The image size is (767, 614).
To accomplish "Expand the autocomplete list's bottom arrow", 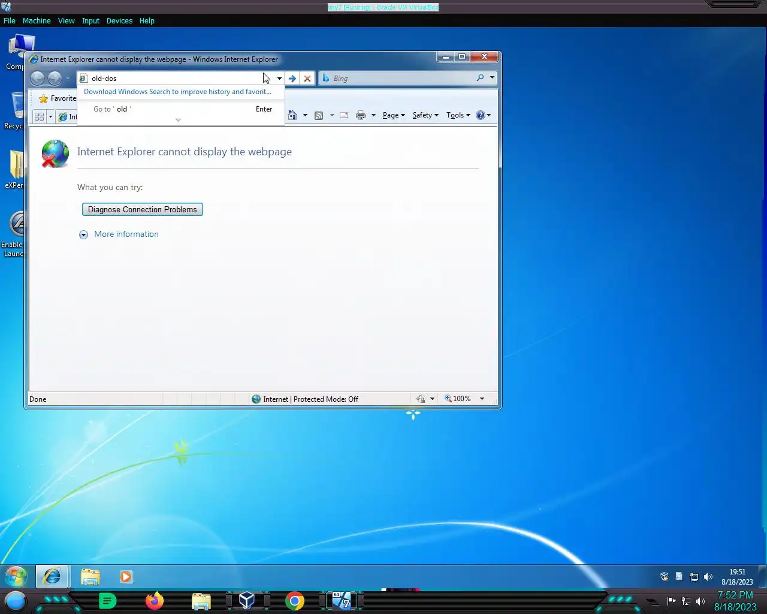I will pyautogui.click(x=178, y=120).
